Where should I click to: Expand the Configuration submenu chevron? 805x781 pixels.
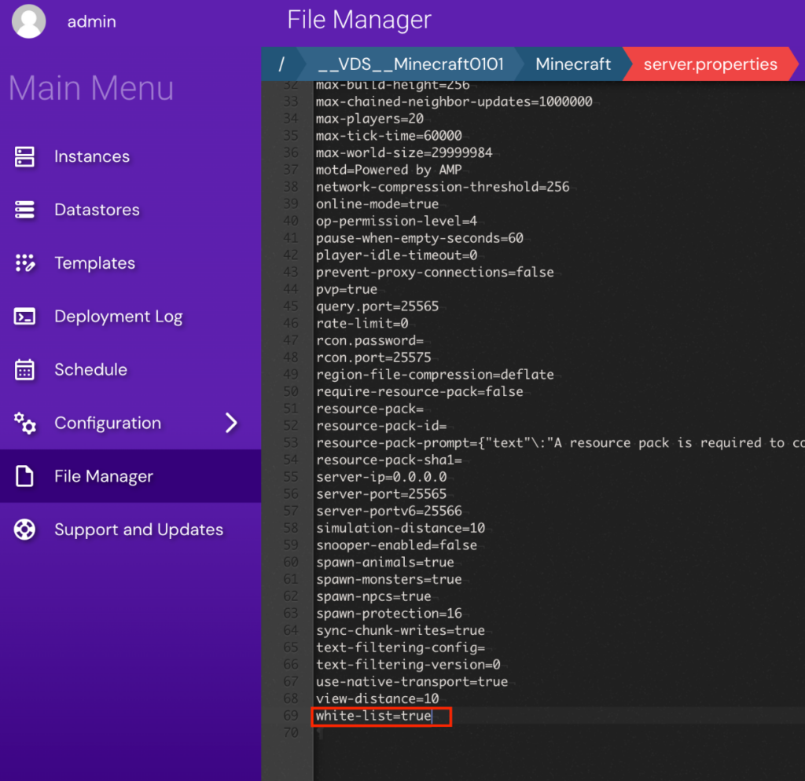(231, 423)
